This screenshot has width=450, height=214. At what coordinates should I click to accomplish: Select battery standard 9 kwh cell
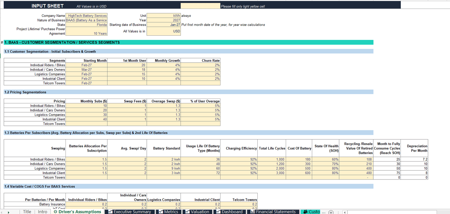point(164,169)
